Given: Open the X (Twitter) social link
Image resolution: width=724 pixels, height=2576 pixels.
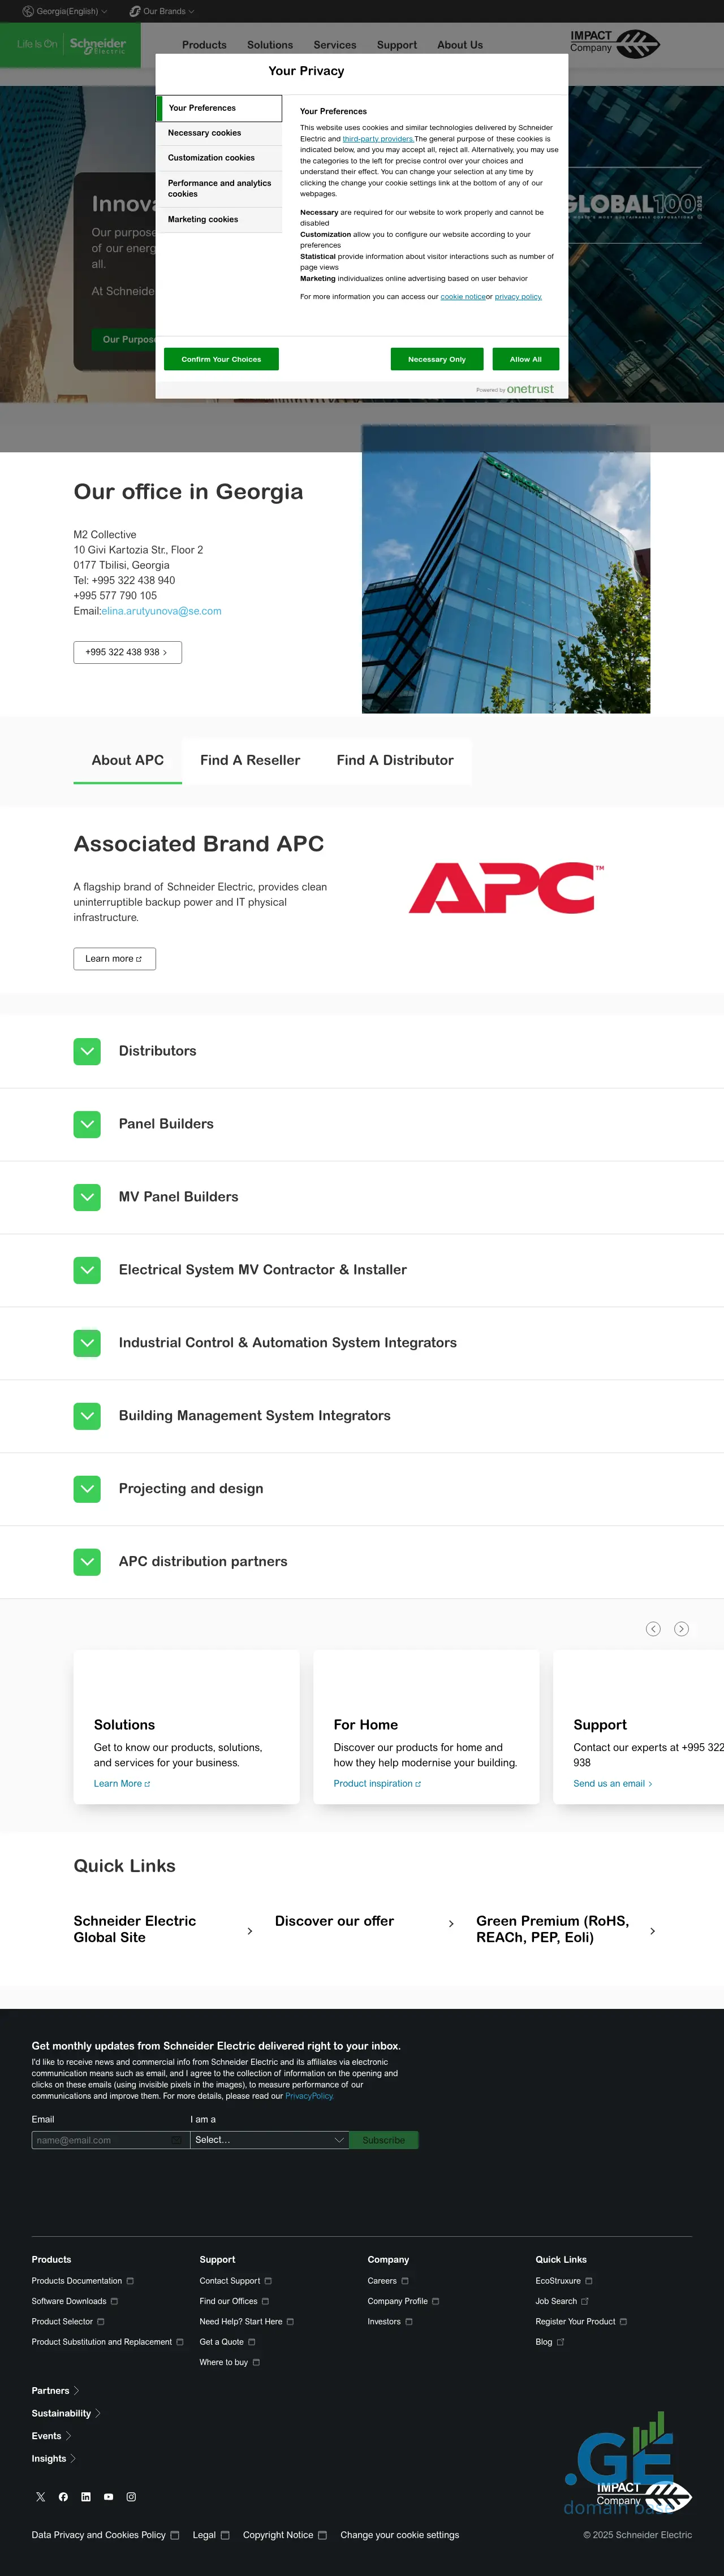Looking at the screenshot, I should tap(41, 2496).
